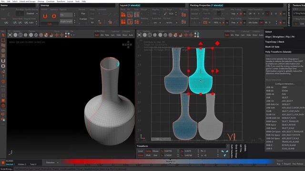Open the Tools menu
305x171 pixels.
77,1
